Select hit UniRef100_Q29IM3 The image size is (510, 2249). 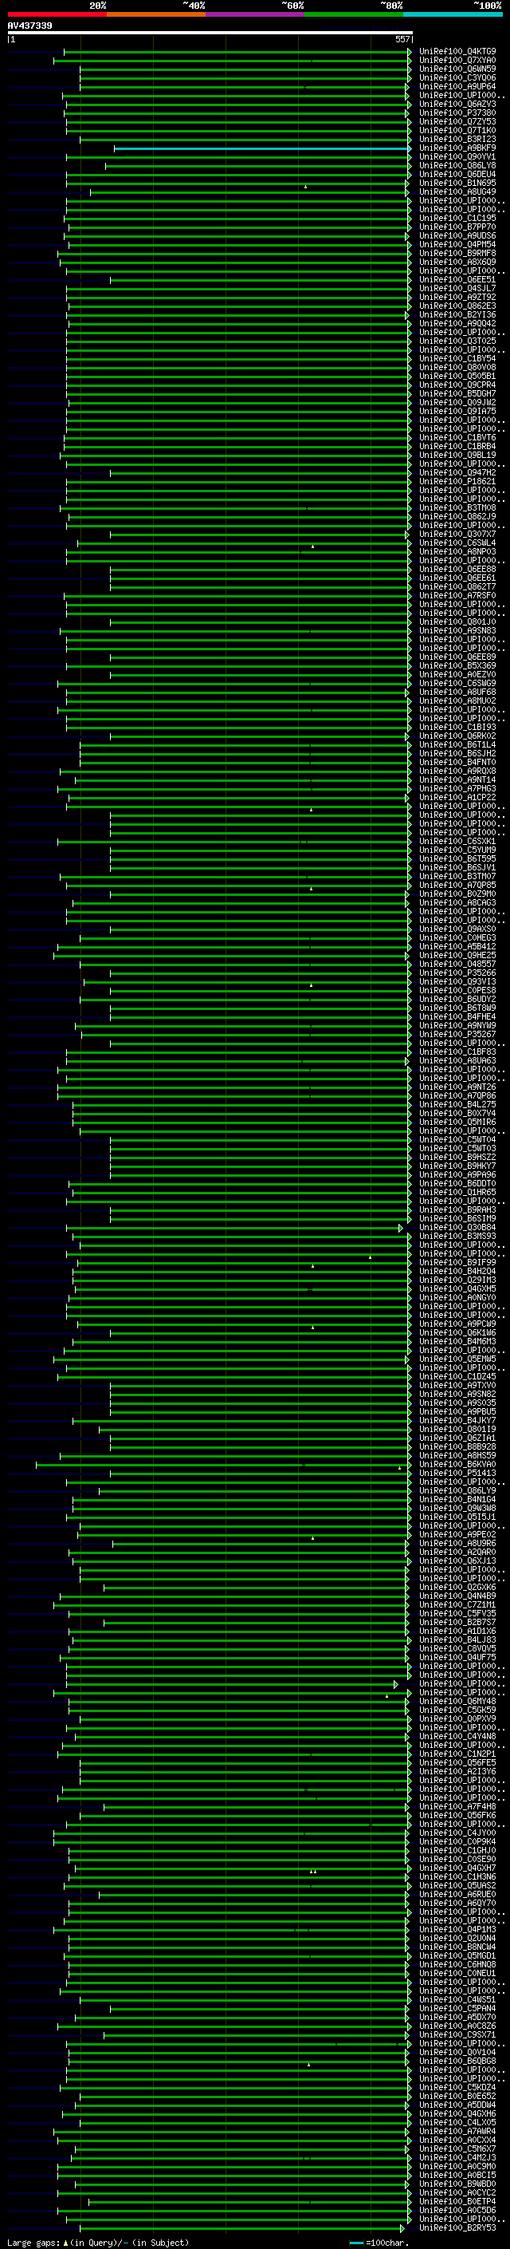[x=457, y=1280]
